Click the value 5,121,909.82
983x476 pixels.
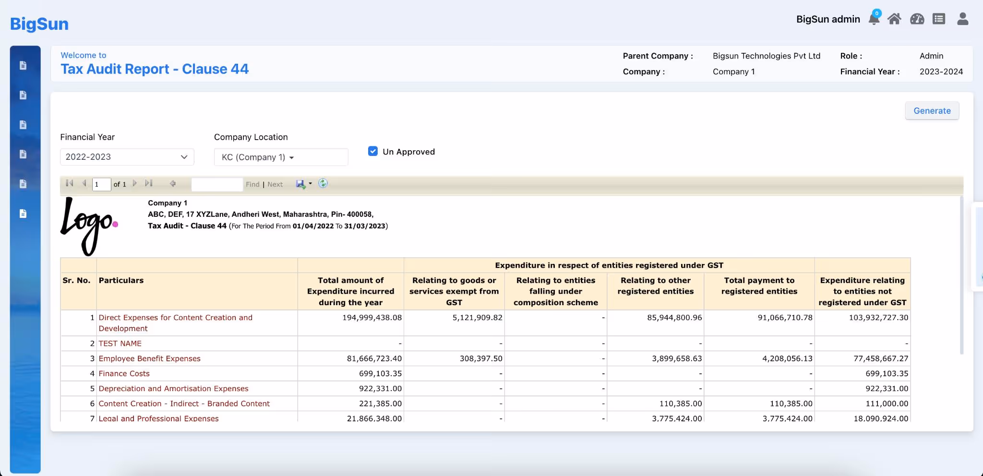pyautogui.click(x=478, y=318)
